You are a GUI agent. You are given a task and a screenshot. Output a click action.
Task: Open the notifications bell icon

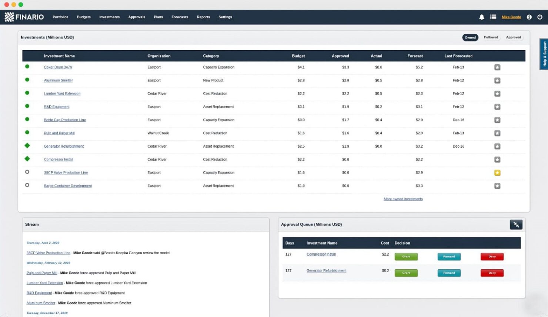482,17
